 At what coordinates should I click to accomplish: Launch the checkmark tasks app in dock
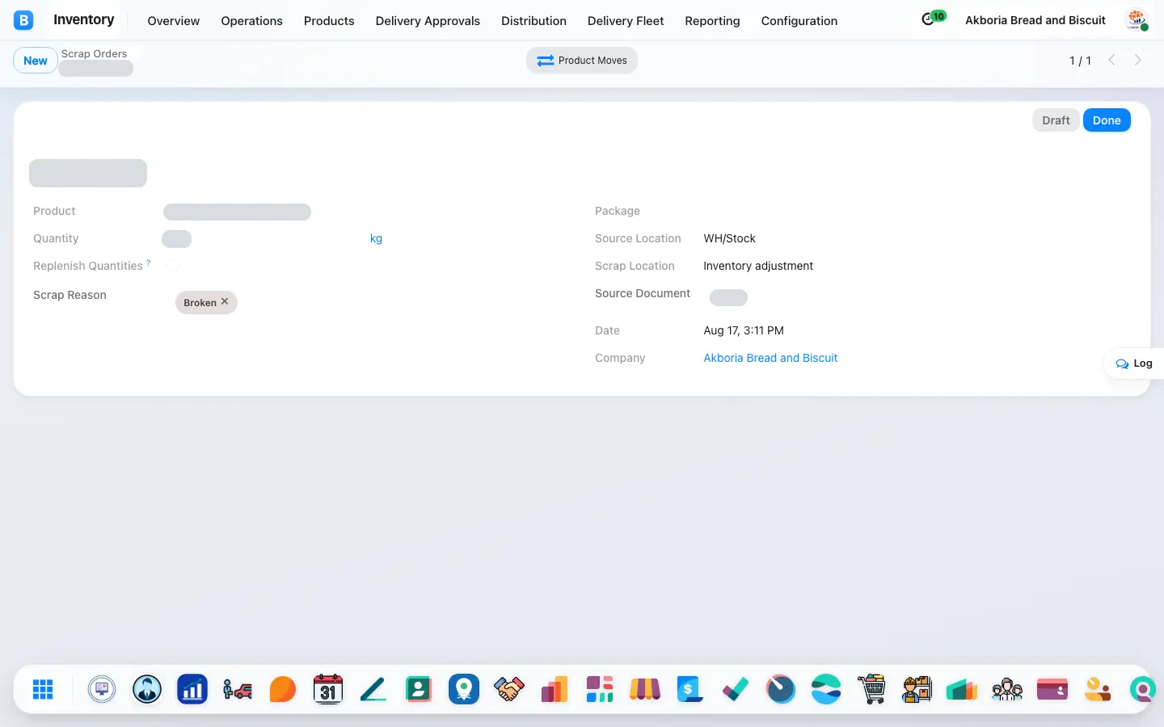[x=736, y=689]
